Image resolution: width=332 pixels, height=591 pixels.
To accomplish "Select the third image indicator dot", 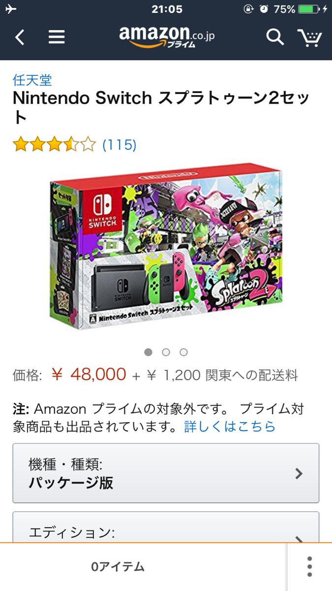I will [184, 352].
